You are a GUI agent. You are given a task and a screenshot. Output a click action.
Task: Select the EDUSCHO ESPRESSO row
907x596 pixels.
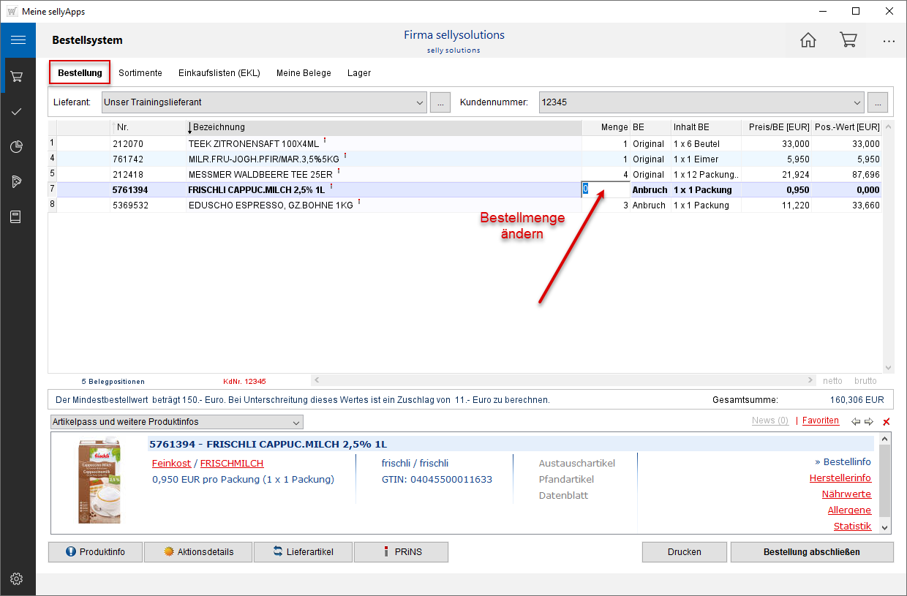271,205
